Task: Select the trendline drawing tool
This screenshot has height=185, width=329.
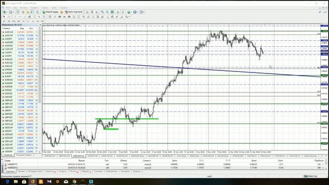Action: point(25,16)
